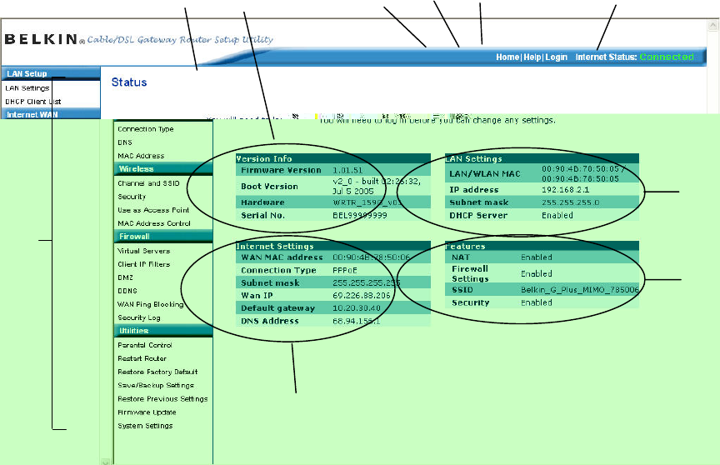Click default gateway 10.20.30.40
This screenshot has width=720, height=465.
point(357,308)
